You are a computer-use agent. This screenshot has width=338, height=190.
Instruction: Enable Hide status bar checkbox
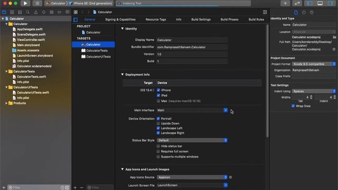(x=158, y=146)
